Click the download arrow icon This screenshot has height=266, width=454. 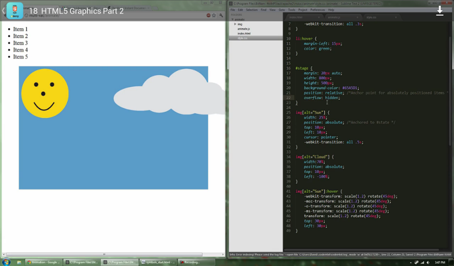[439, 11]
